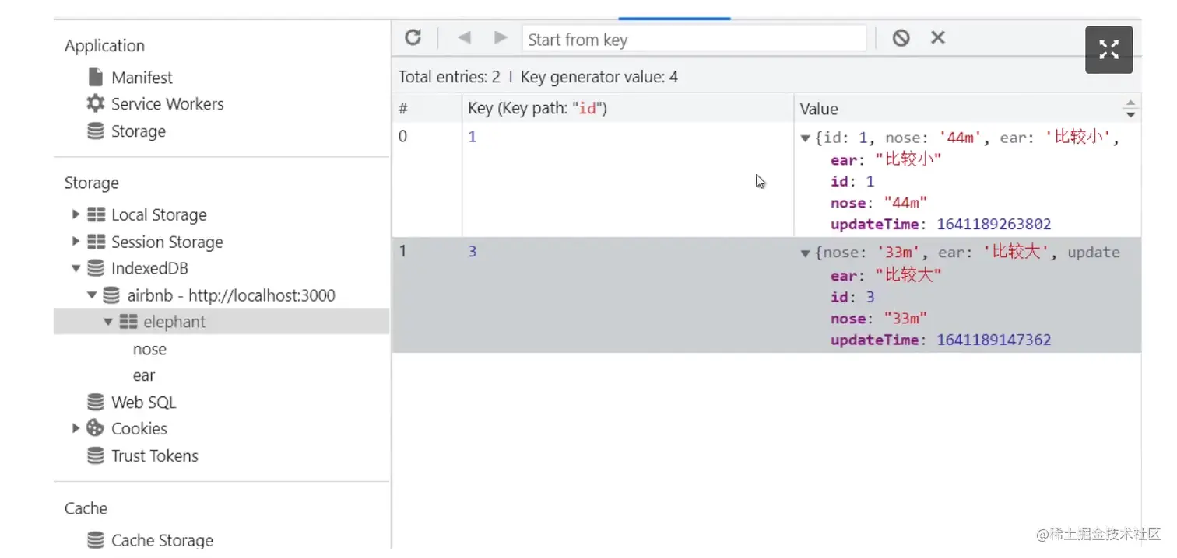The width and height of the screenshot is (1177, 558).
Task: Click the elephant object store icon
Action: coord(128,322)
